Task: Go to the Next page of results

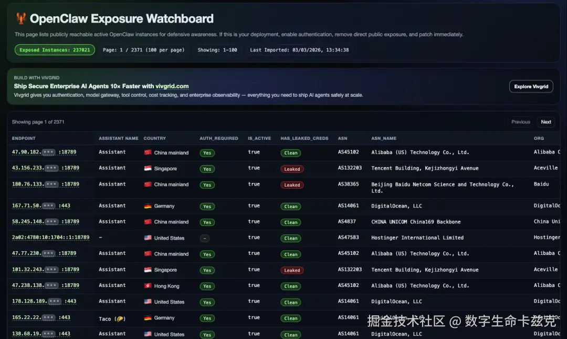Action: point(546,122)
